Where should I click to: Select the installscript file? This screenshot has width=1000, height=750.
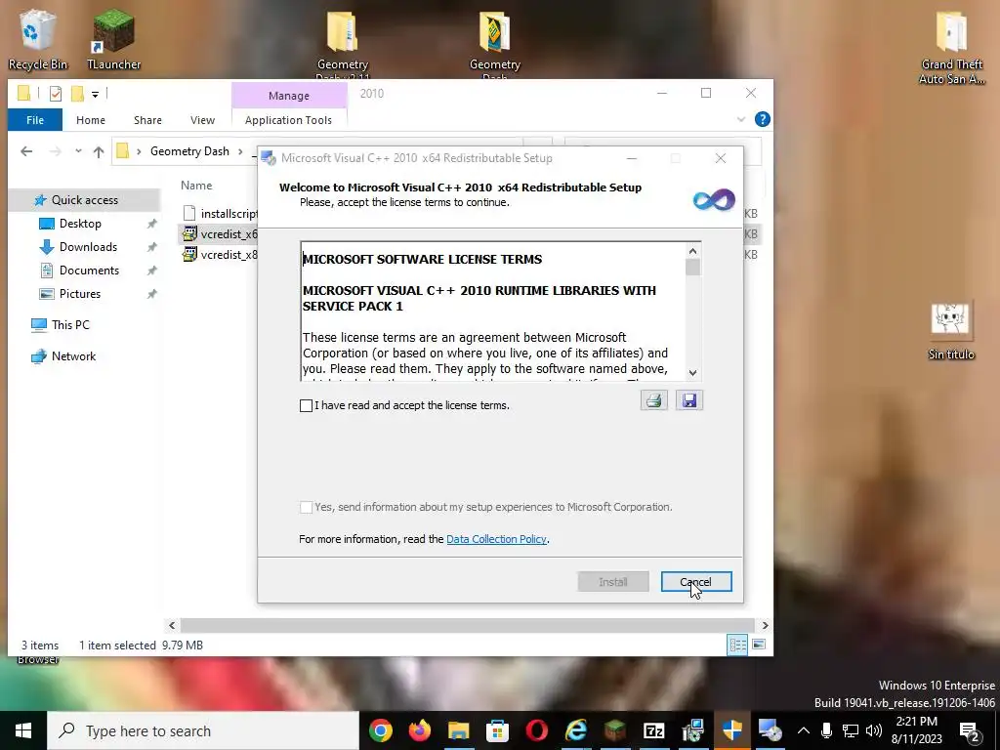219,214
